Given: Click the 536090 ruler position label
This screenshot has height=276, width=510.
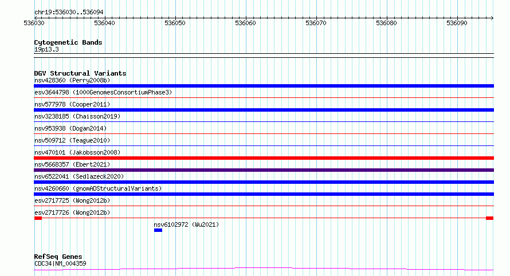Looking at the screenshot, I should coord(457,23).
